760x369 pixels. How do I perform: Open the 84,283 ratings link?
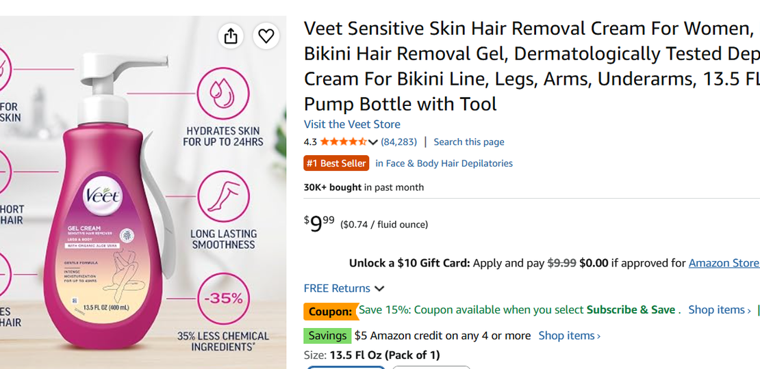[x=399, y=141]
